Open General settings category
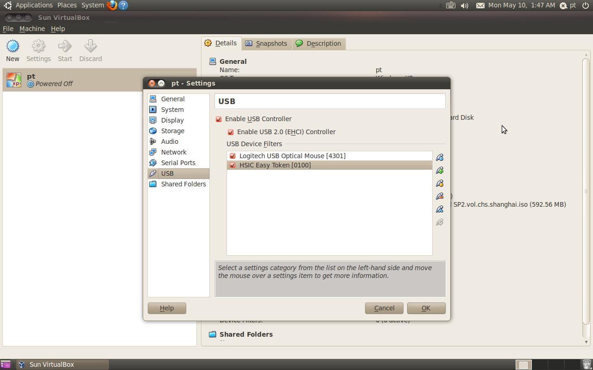Image resolution: width=593 pixels, height=370 pixels. click(x=178, y=99)
